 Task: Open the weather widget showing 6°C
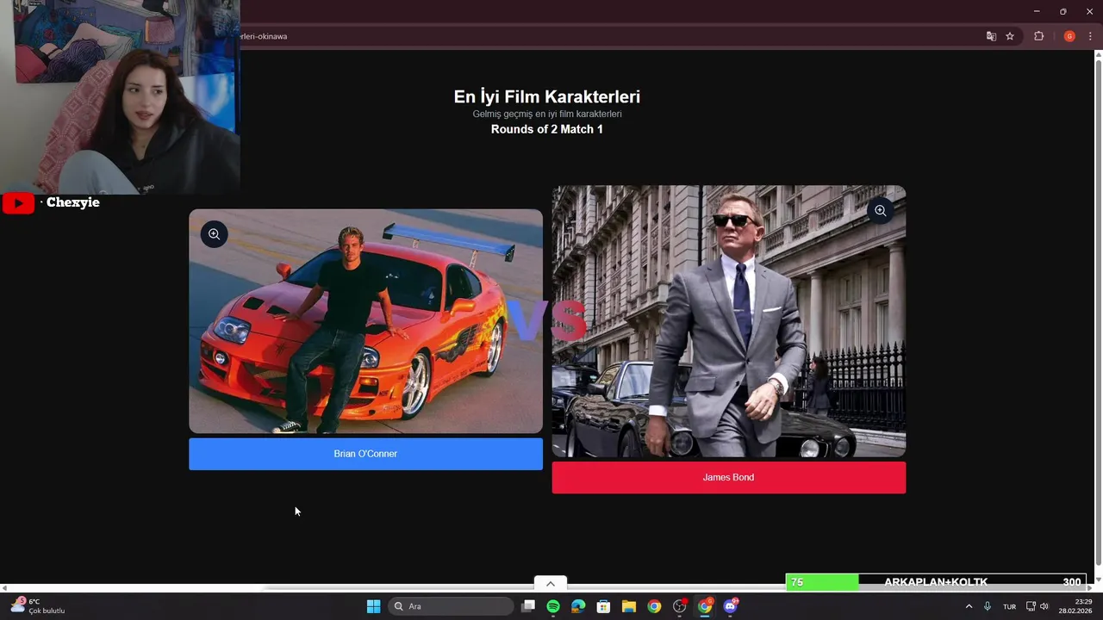coord(38,606)
